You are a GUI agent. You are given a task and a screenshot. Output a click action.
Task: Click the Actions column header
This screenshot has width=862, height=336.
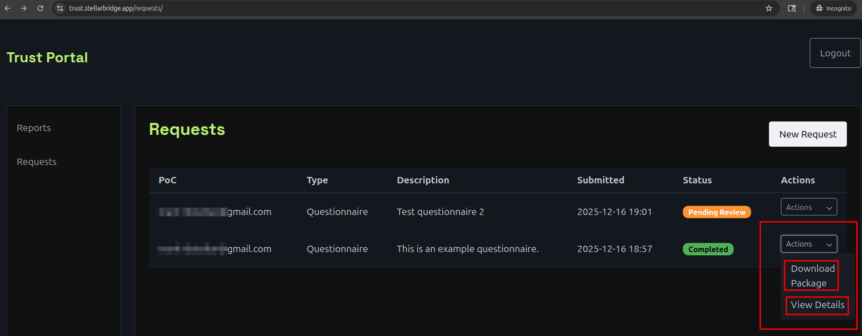point(798,180)
